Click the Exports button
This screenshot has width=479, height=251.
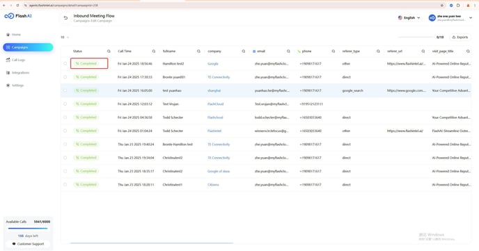[460, 38]
